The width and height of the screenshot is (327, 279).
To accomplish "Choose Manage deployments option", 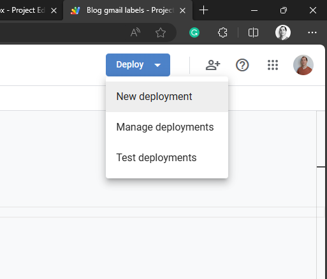I will [x=167, y=127].
